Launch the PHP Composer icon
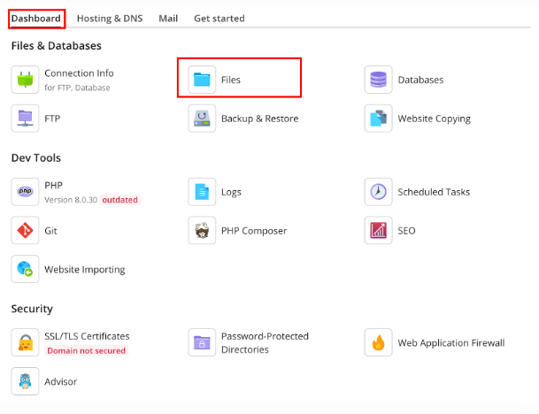 pos(202,231)
